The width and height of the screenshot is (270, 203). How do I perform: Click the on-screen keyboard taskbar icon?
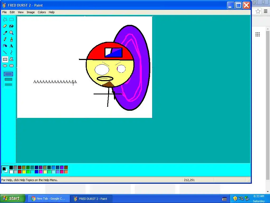224,199
